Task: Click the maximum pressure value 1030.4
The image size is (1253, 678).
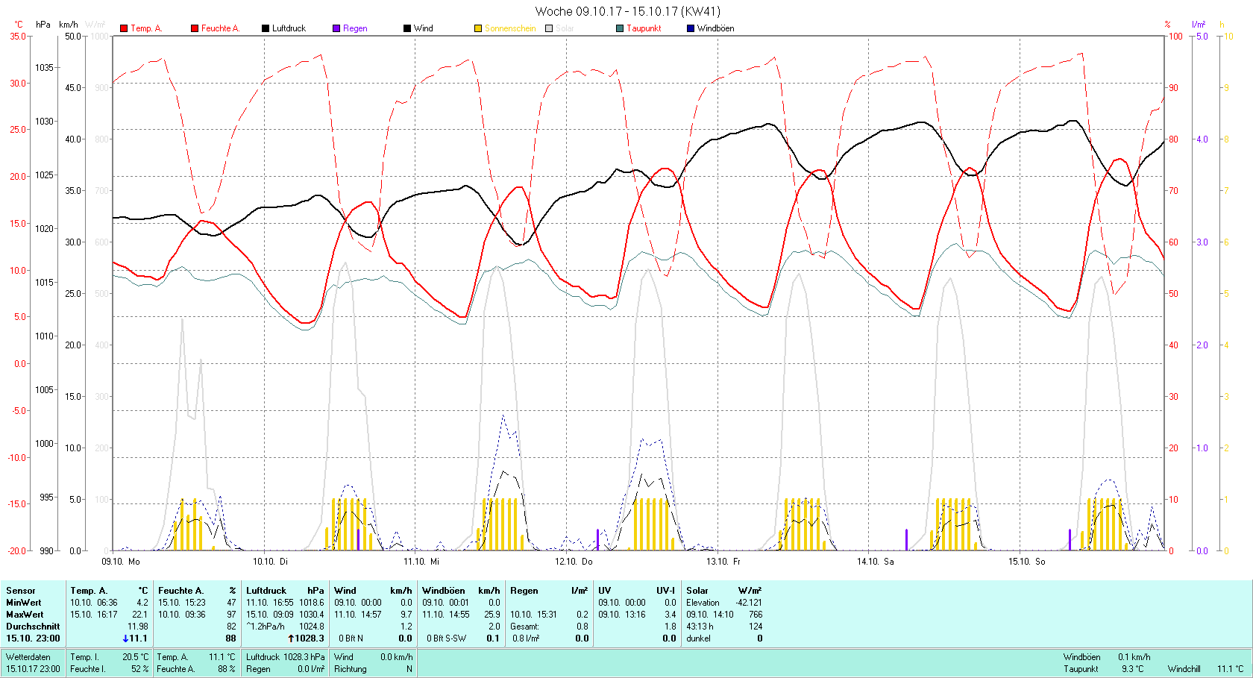Action: tap(312, 614)
